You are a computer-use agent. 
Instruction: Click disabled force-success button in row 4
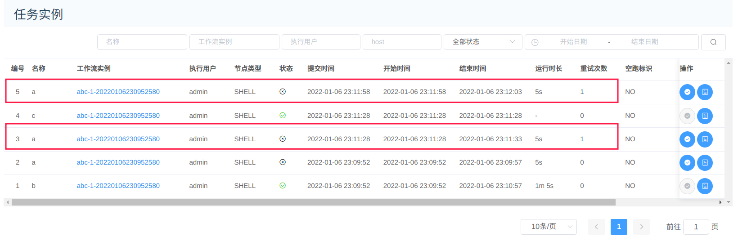687,116
